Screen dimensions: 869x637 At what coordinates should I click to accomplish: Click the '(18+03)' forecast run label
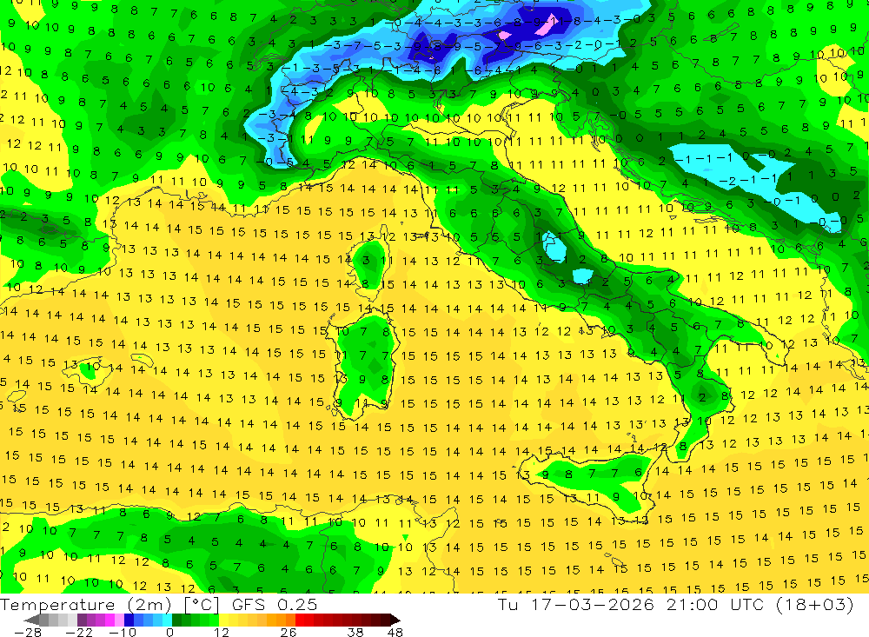click(x=815, y=604)
